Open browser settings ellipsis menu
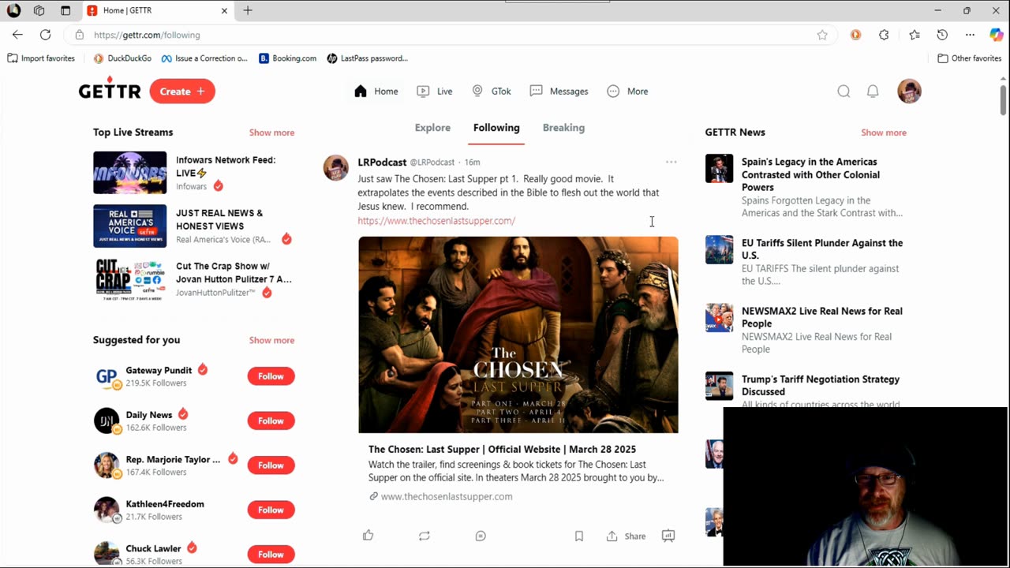Viewport: 1010px width, 568px height. pyautogui.click(x=970, y=35)
